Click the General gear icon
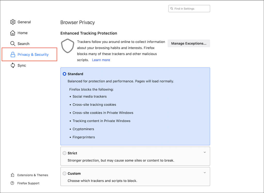Image resolution: width=264 pixels, height=193 pixels. [x=13, y=22]
